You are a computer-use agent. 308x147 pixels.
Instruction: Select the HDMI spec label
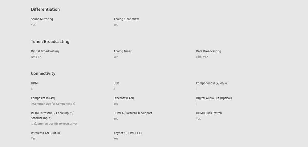click(35, 83)
